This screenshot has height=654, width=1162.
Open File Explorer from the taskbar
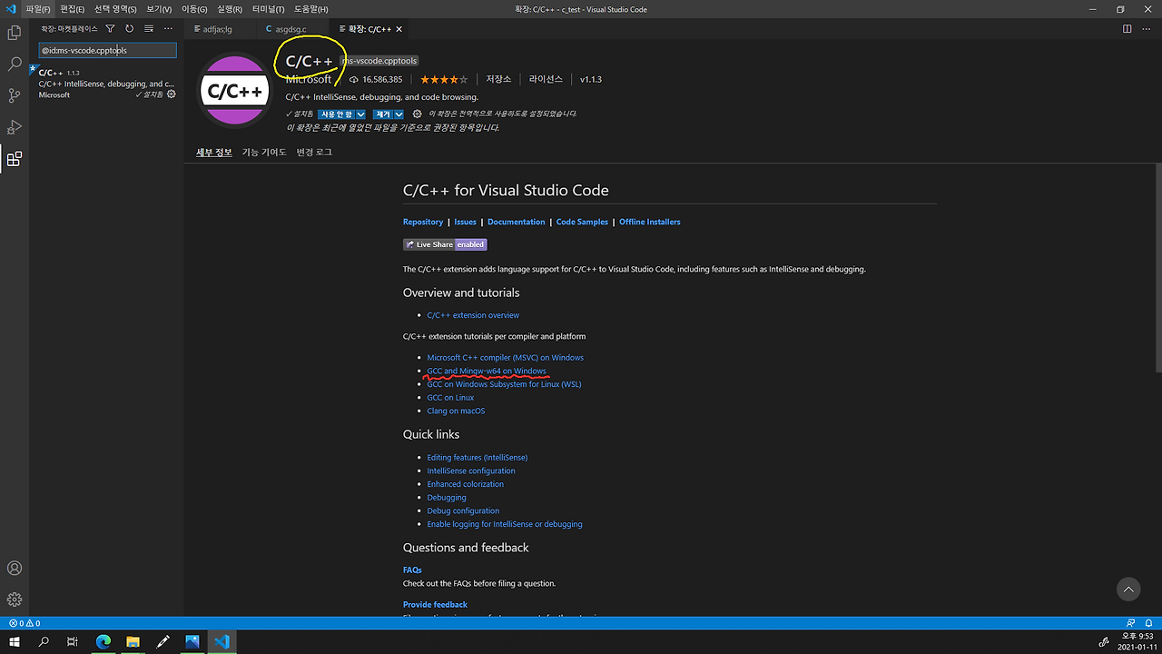[x=133, y=641]
